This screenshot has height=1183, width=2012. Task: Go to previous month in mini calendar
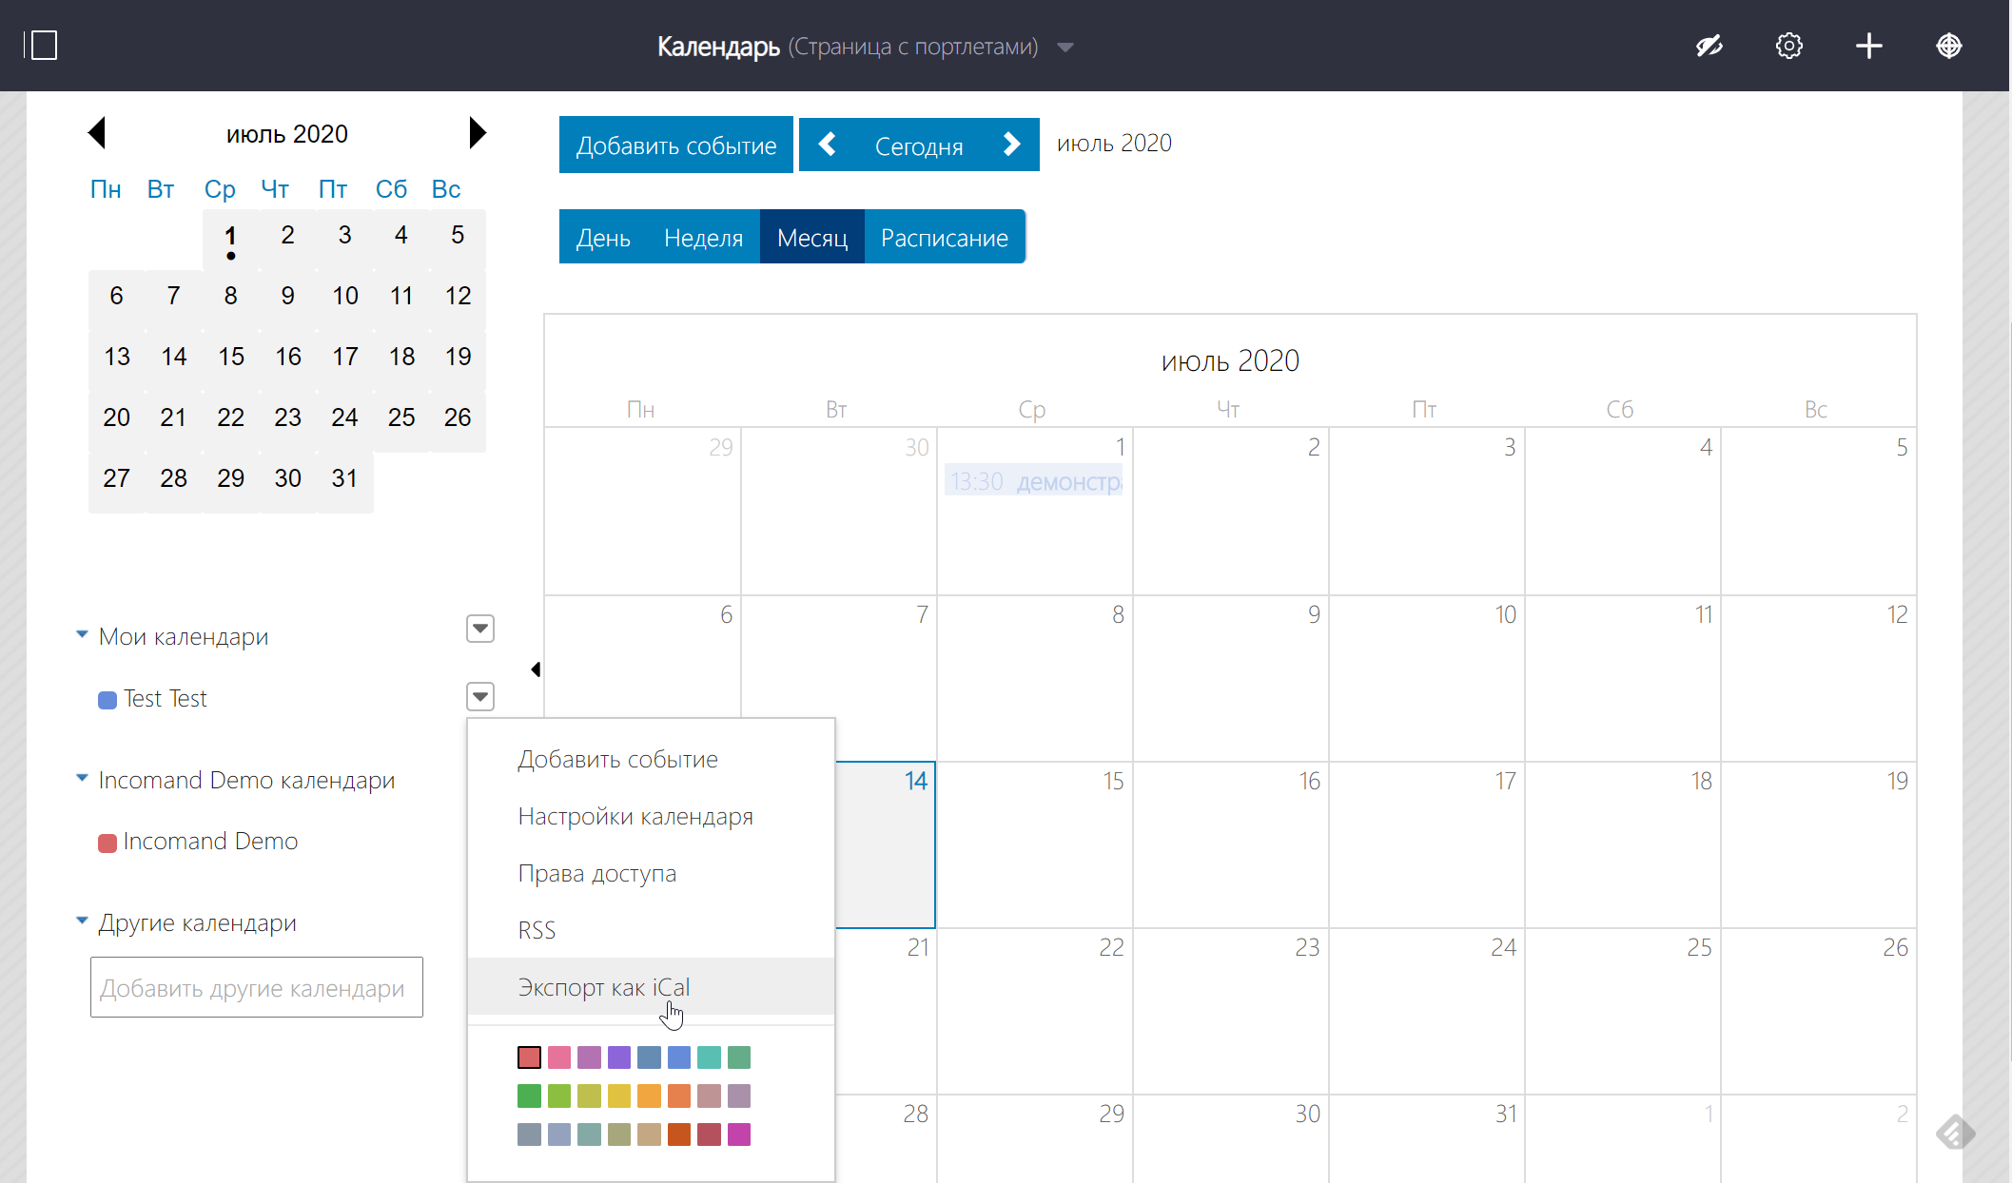96,133
